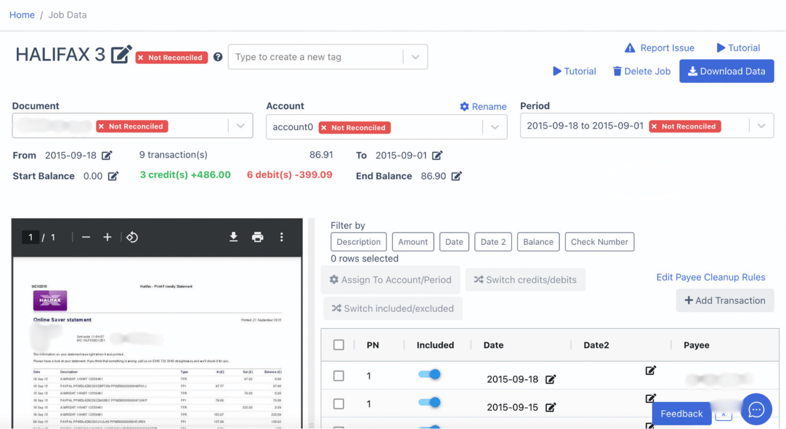Edit the From date 2015-09-18
Screen dimensions: 786x429
pos(107,155)
